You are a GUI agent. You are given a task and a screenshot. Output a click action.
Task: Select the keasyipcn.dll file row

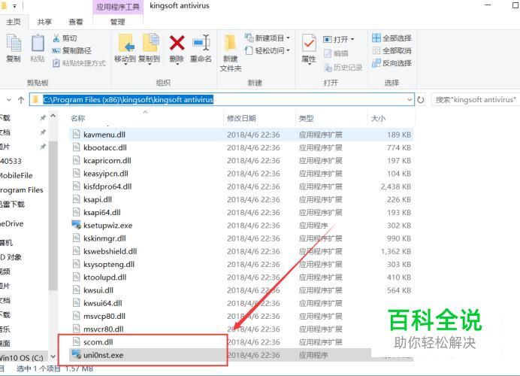[x=242, y=173]
